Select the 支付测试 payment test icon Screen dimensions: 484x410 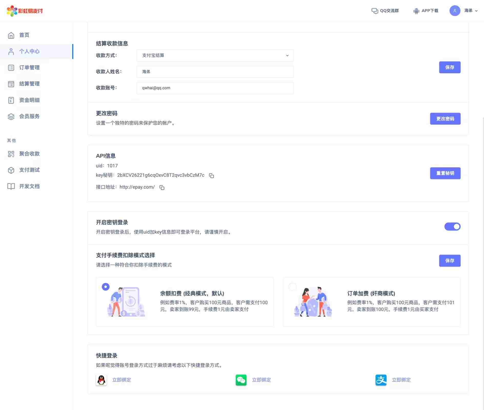[x=11, y=170]
